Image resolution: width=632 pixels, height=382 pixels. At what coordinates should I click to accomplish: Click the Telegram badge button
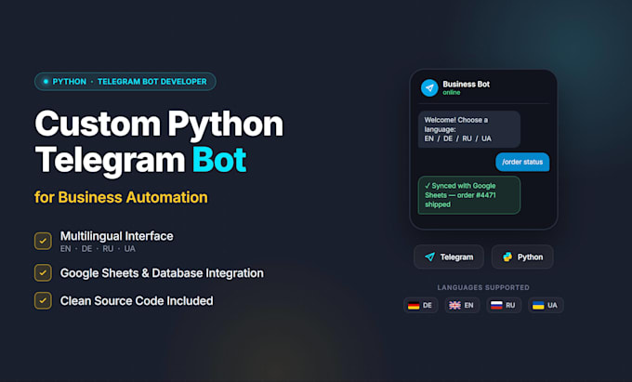pyautogui.click(x=449, y=257)
